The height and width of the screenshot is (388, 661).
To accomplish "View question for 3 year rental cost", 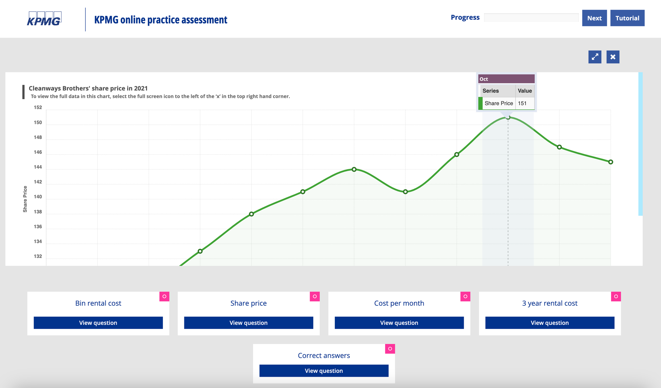I will coord(549,323).
